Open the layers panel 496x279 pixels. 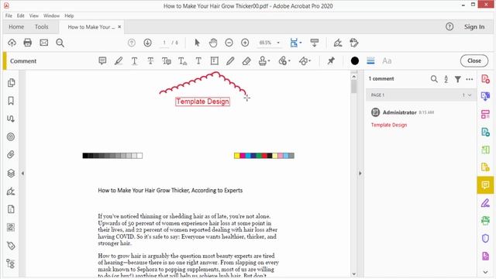(x=11, y=174)
